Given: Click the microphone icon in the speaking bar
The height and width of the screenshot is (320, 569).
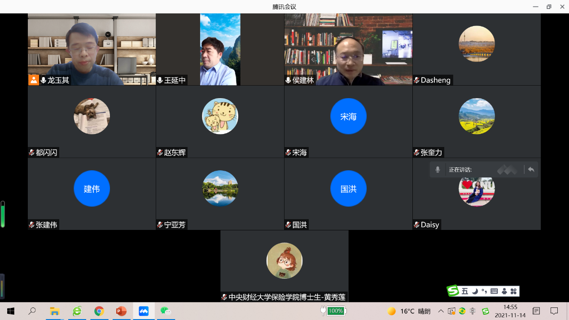Looking at the screenshot, I should (x=438, y=169).
